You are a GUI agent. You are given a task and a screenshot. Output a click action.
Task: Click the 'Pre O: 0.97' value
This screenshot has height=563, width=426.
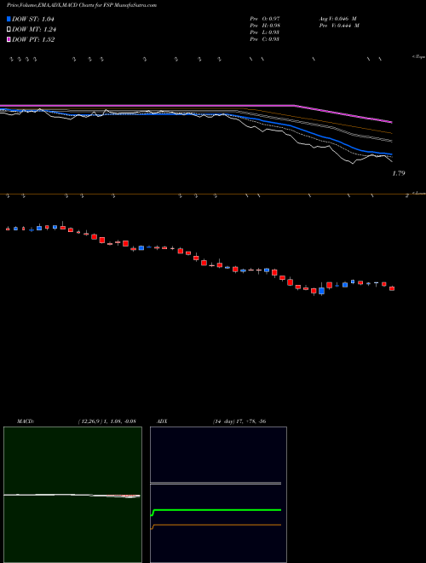[x=265, y=19]
